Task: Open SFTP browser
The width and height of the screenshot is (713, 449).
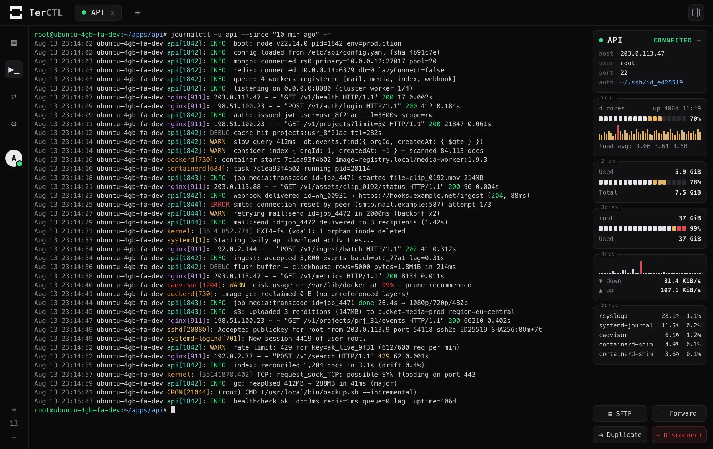Action: (x=620, y=413)
